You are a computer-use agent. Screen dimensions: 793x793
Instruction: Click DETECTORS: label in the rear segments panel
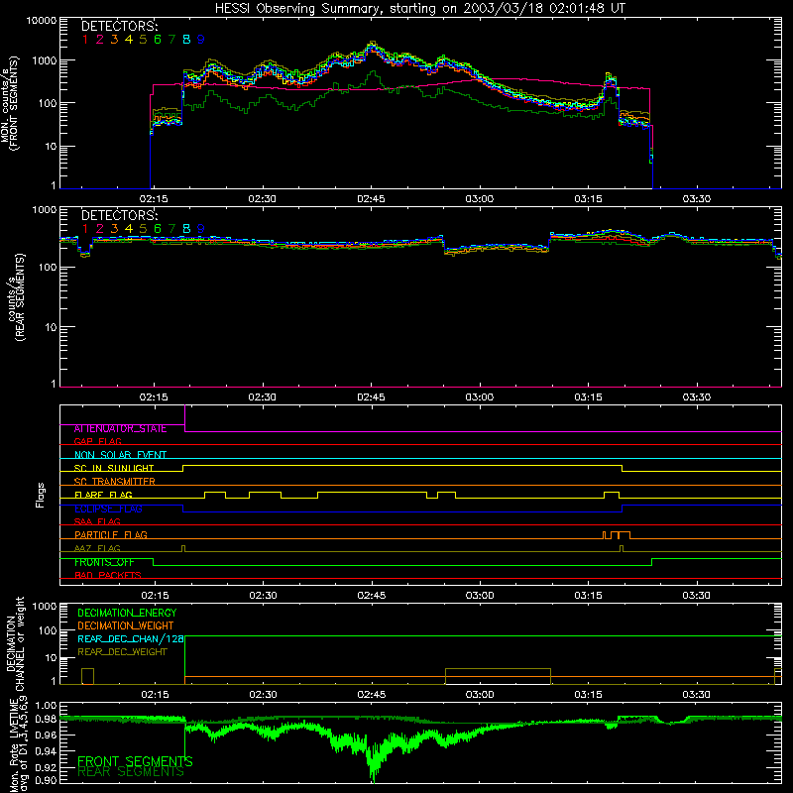click(119, 215)
